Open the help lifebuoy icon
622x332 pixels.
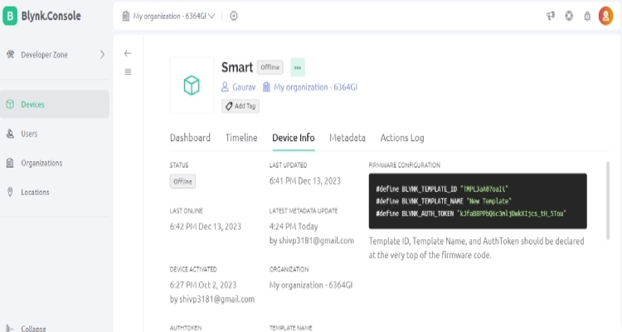click(x=569, y=16)
